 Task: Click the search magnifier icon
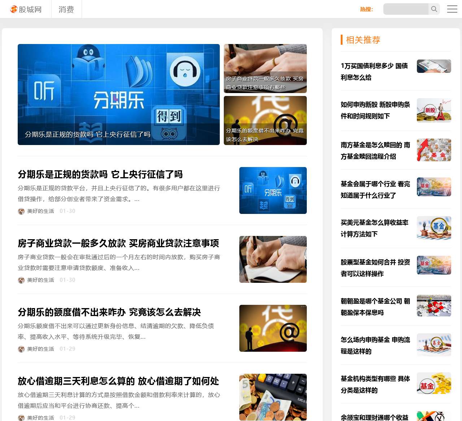[434, 9]
